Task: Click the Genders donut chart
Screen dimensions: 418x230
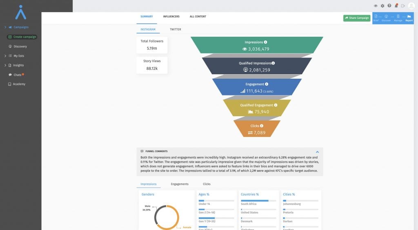Action: (167, 217)
